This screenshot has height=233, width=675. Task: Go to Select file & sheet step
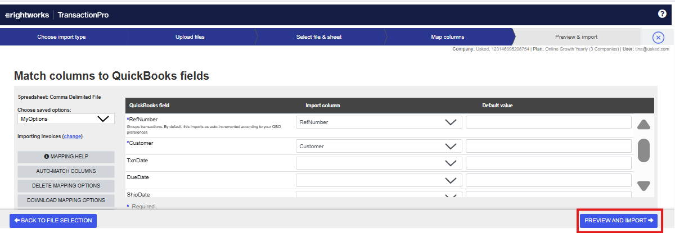319,37
